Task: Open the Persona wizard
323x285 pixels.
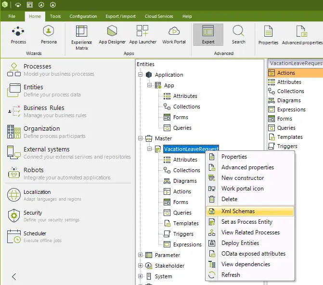Action: click(x=49, y=35)
